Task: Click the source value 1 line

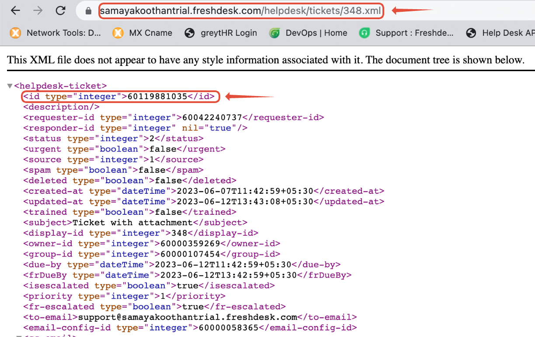Action: tap(113, 159)
